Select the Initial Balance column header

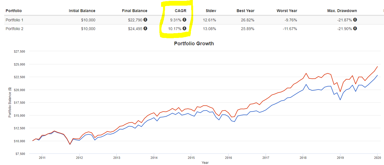[x=82, y=11]
